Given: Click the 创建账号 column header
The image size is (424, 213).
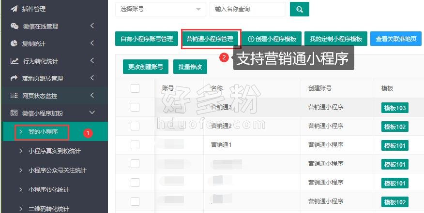Looking at the screenshot, I should point(320,88).
